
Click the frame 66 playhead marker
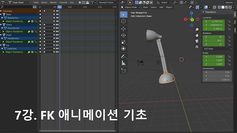pos(59,7)
